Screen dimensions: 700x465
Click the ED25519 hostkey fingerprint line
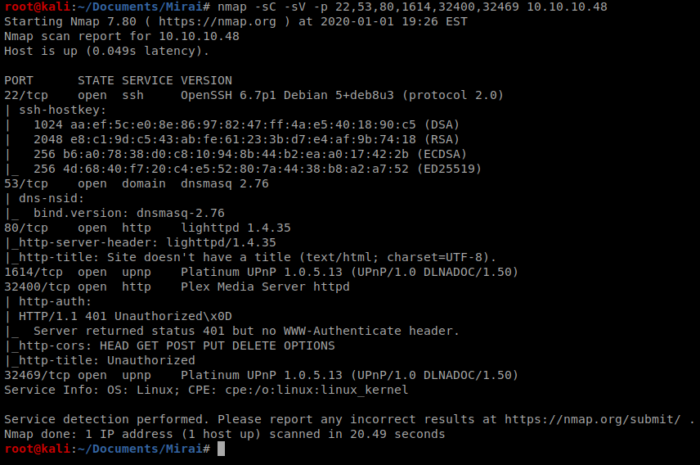(x=258, y=169)
